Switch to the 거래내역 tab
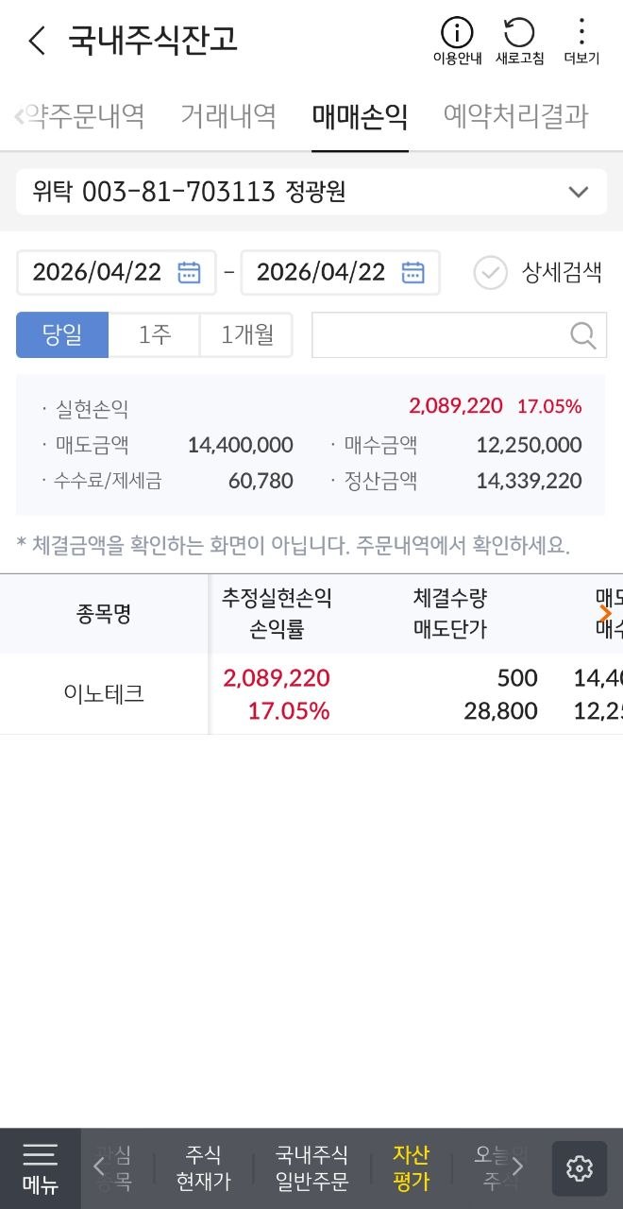 228,116
